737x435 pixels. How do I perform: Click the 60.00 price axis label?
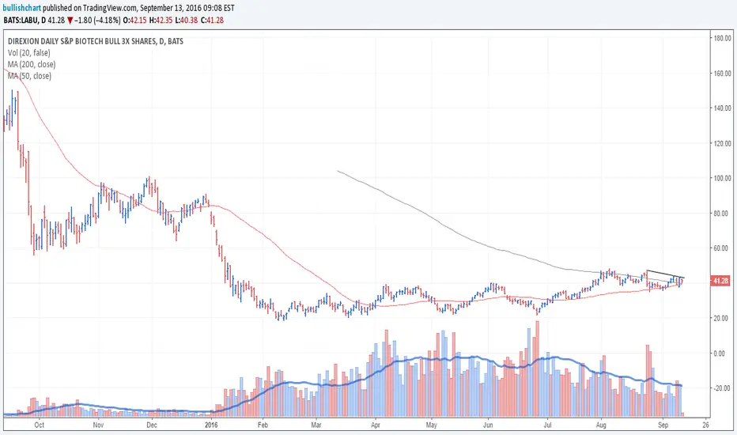[723, 248]
